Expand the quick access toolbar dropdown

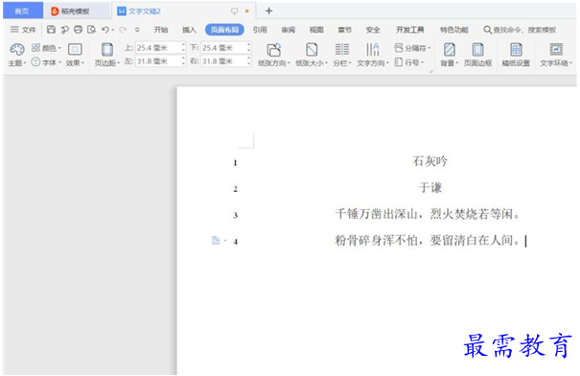click(x=137, y=30)
